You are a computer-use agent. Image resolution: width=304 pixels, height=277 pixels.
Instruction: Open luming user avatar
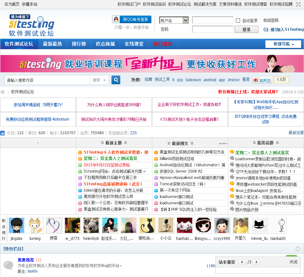[35, 225]
